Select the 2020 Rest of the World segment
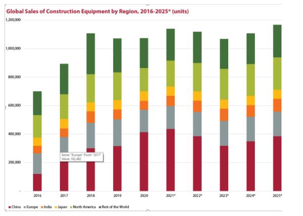 coord(144,53)
